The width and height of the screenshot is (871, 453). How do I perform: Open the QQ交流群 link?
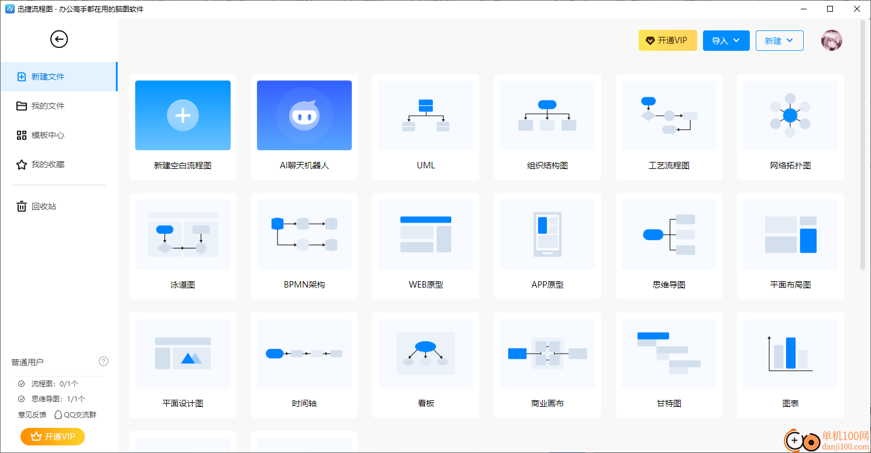tap(76, 414)
